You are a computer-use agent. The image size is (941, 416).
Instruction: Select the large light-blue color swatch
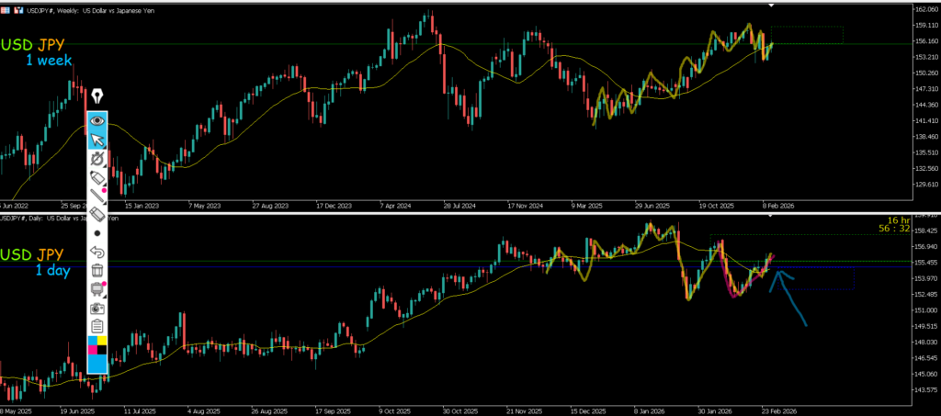pyautogui.click(x=96, y=365)
